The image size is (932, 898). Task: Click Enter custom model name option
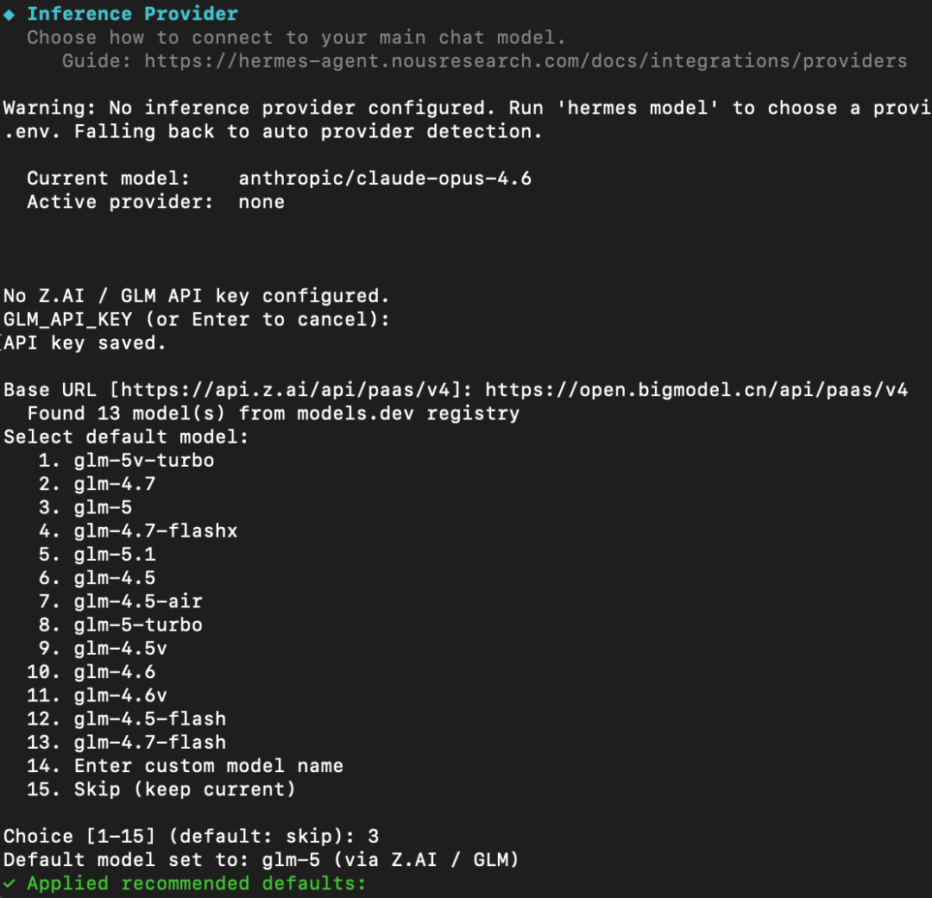[208, 765]
